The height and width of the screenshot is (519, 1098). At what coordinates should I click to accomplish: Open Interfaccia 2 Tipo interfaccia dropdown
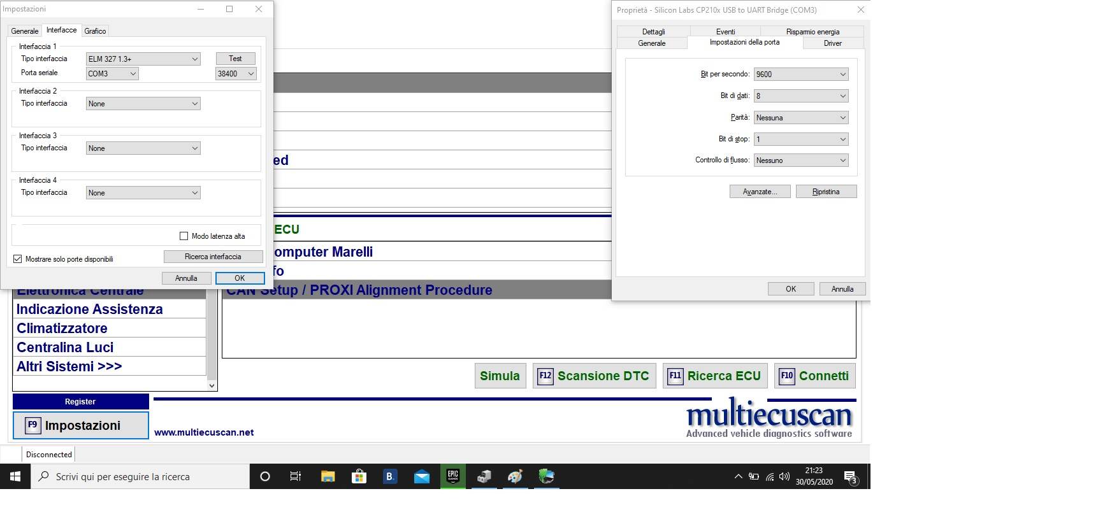point(143,103)
